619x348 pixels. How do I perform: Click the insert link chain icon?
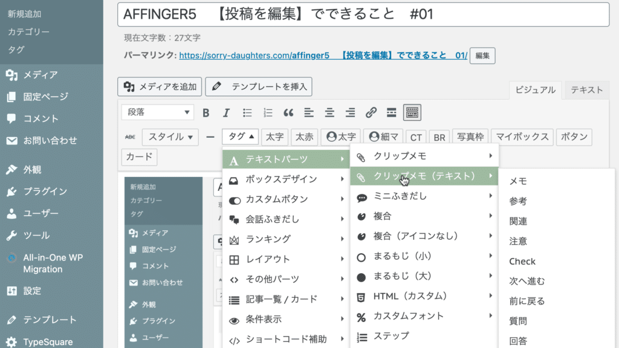click(371, 112)
